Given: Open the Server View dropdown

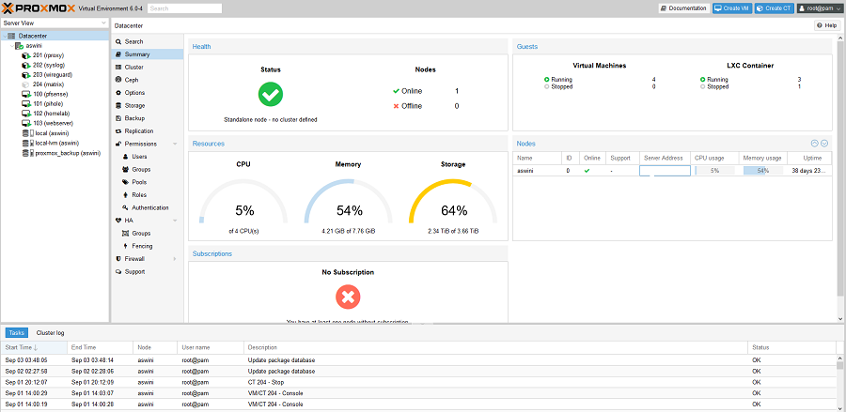Looking at the screenshot, I should [x=103, y=23].
